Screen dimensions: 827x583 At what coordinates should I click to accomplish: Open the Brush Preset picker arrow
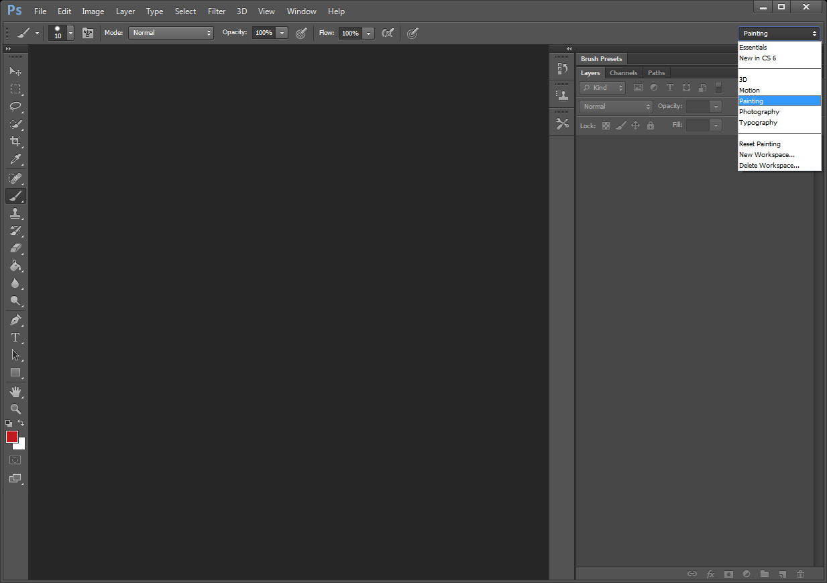(70, 33)
